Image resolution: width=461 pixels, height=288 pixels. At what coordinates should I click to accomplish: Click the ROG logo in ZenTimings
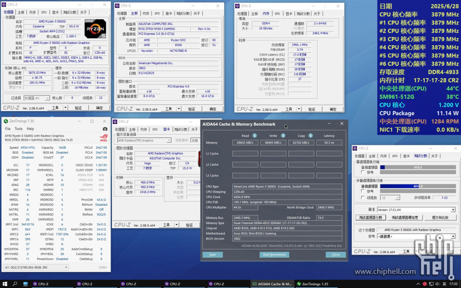(x=103, y=138)
